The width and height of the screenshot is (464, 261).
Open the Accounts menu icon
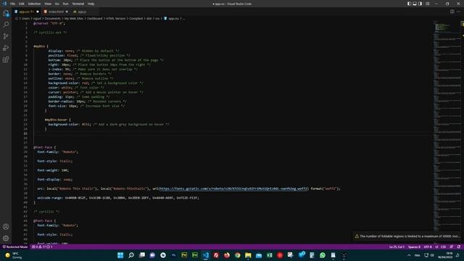6,227
